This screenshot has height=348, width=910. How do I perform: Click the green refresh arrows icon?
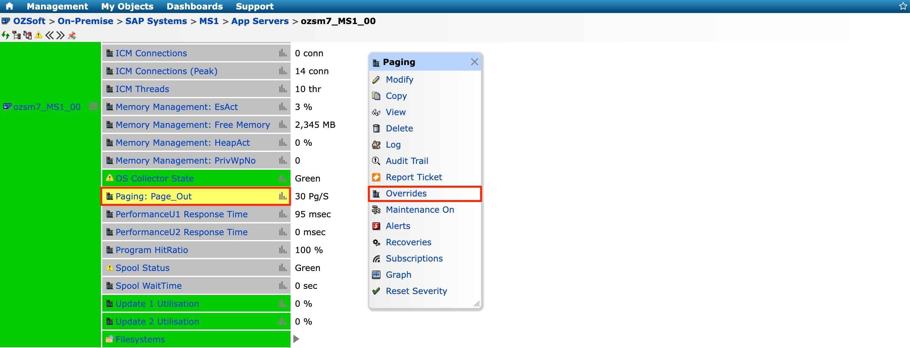[5, 35]
